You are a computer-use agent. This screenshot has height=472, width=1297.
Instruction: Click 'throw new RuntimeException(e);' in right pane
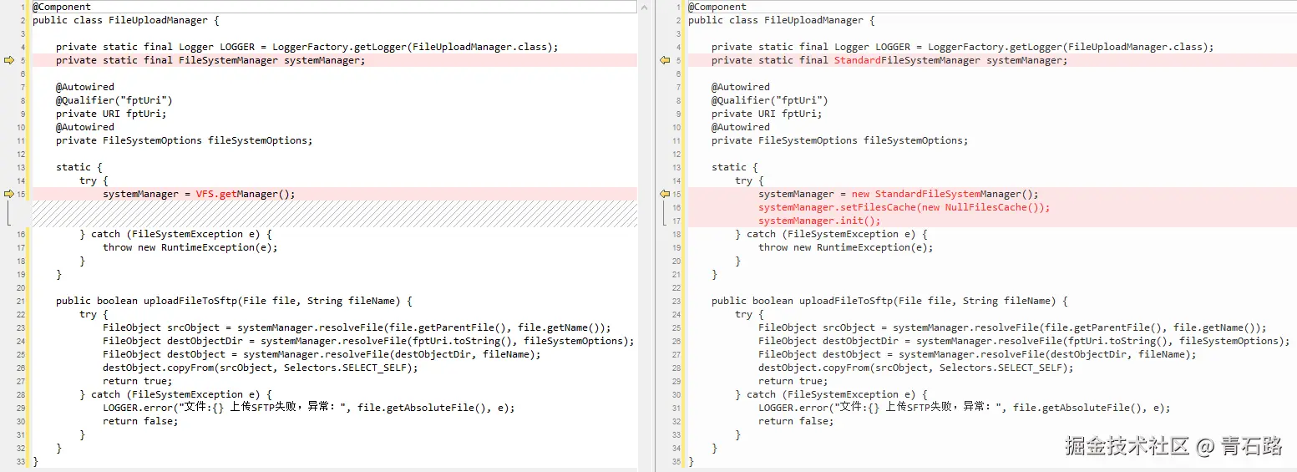tap(846, 247)
